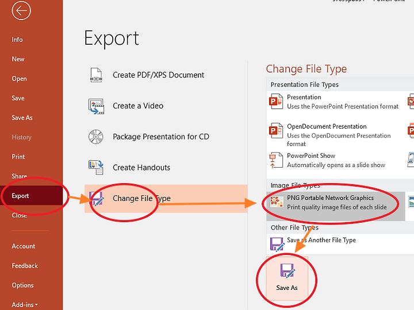Choose the Create Handouts option
Viewport: 414px width, 310px height.
click(141, 168)
